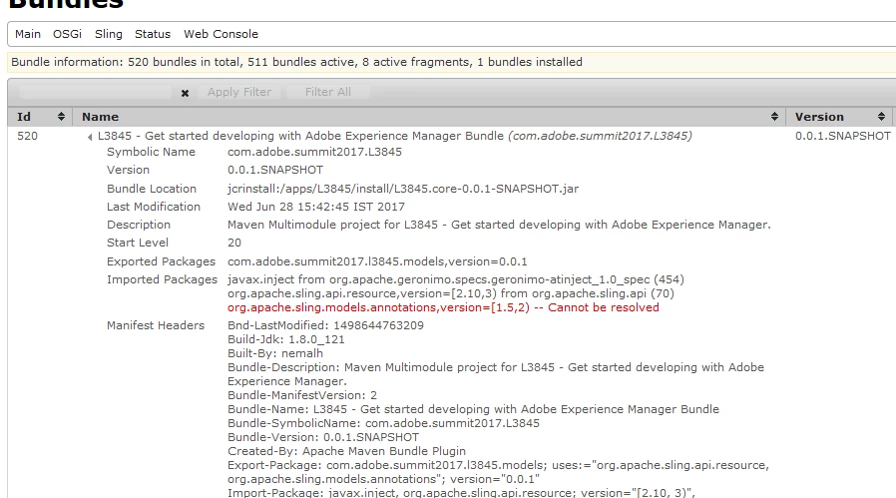
Task: Click the Bnd-LastModified manifest line
Action: click(x=325, y=325)
